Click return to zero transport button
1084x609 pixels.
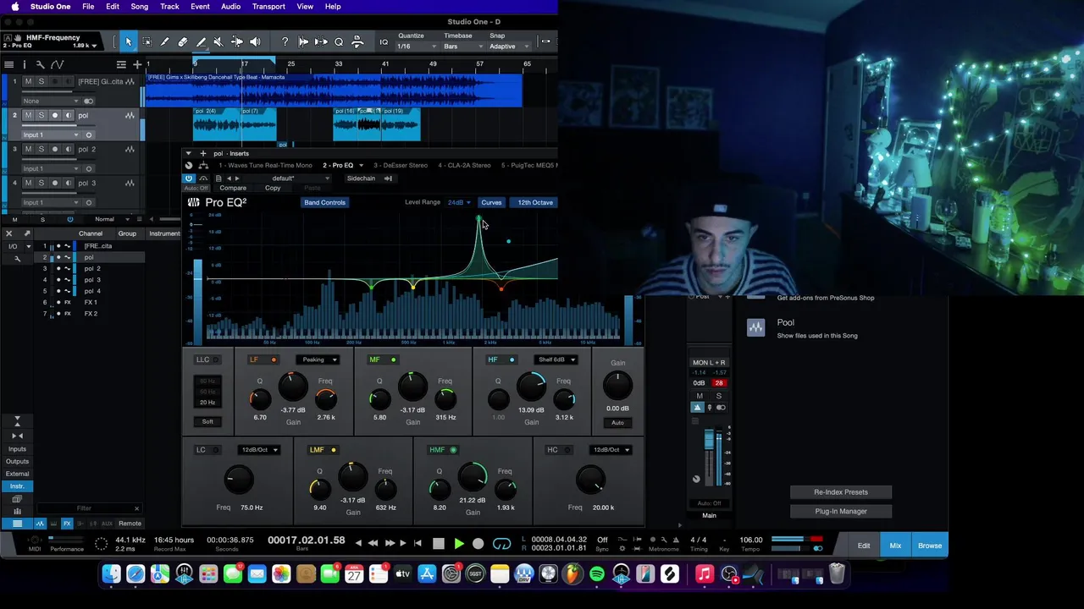click(x=418, y=544)
